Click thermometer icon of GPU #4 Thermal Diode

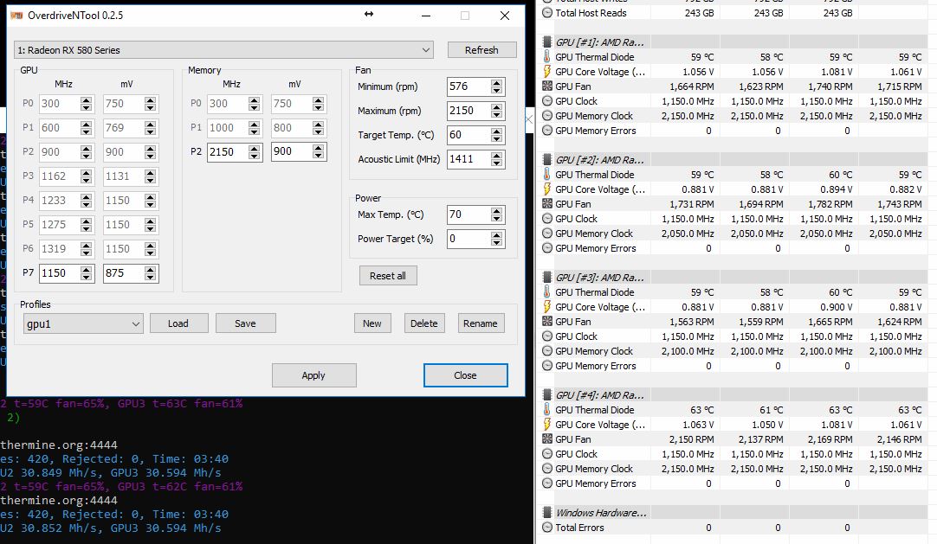[x=546, y=409]
